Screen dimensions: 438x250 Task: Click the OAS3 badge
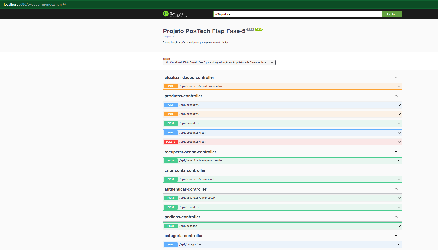pos(259,29)
